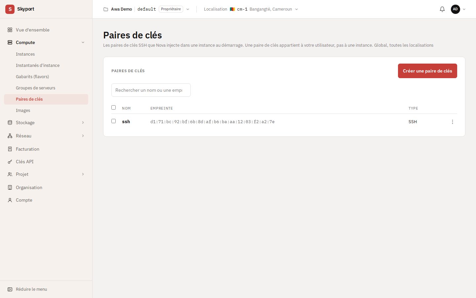Navigate to Gabarits (flavors)
The height and width of the screenshot is (298, 476).
(32, 77)
